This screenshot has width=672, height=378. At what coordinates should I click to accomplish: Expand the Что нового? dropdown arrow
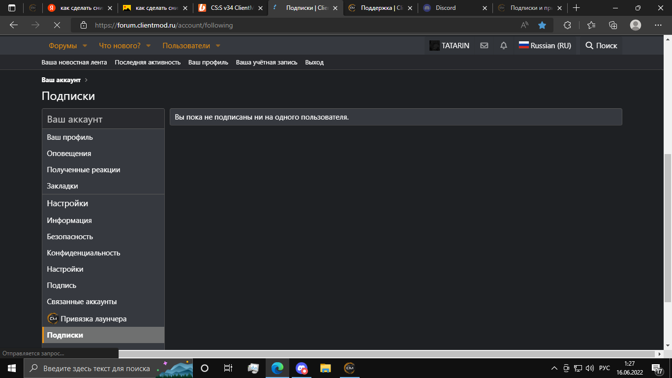point(148,46)
